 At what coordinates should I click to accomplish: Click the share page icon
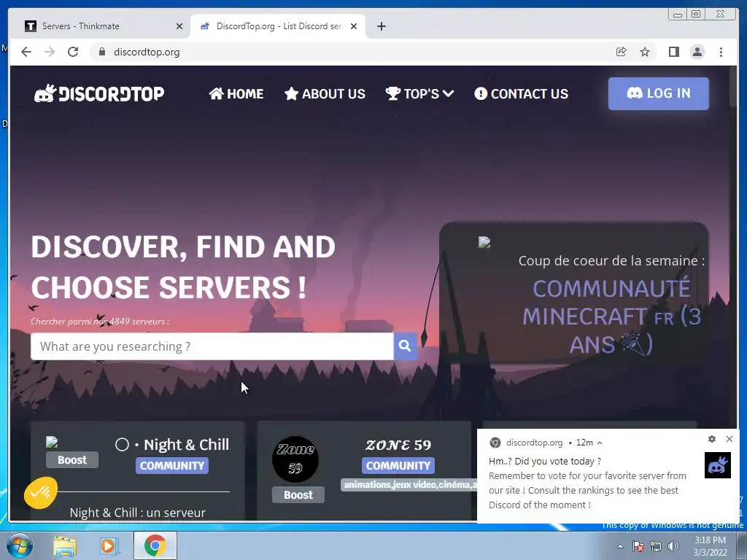click(x=622, y=52)
